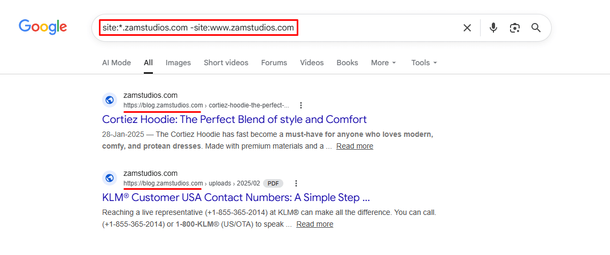This screenshot has height=255, width=610.
Task: Click blog.zamstudios.com uploads URL of KLM result
Action: [191, 183]
